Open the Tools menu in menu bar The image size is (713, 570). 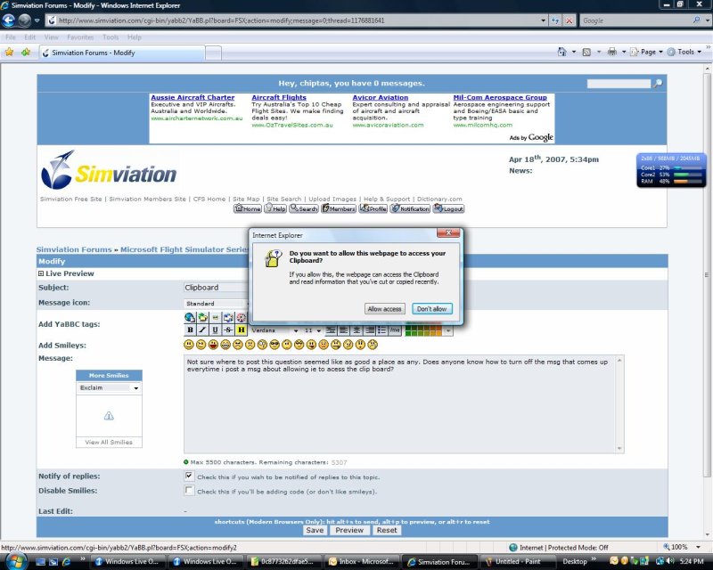pos(111,37)
